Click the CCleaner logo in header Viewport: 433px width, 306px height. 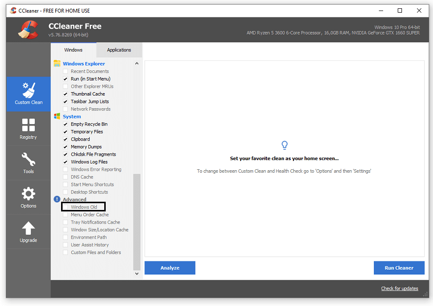29,30
